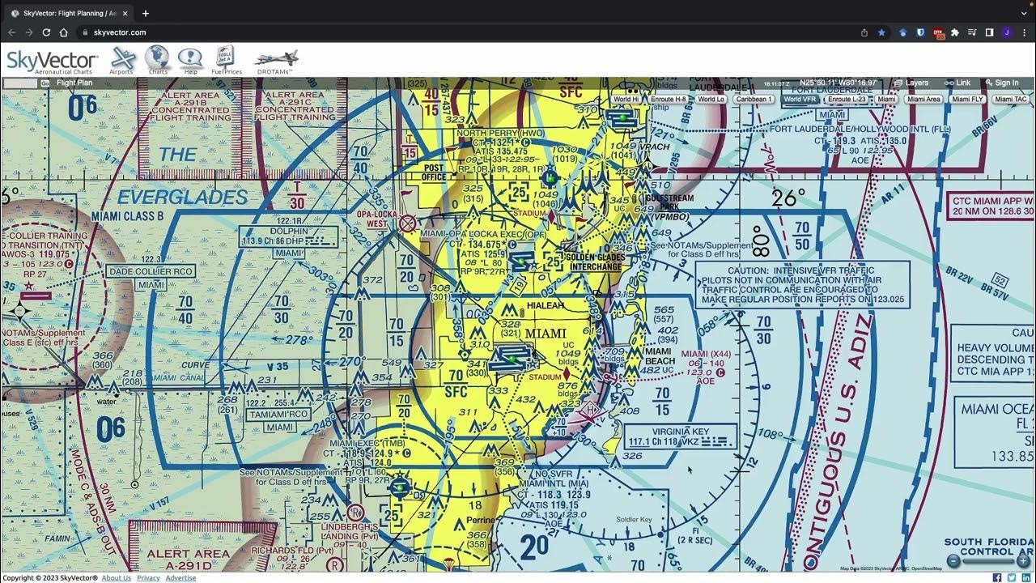Click the blue hat extension icon

(903, 32)
